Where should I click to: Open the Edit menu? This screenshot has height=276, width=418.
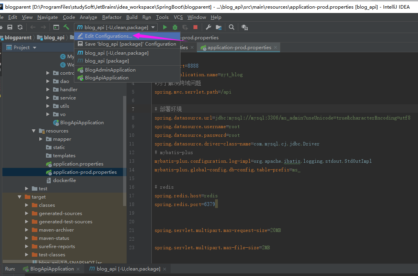13,17
